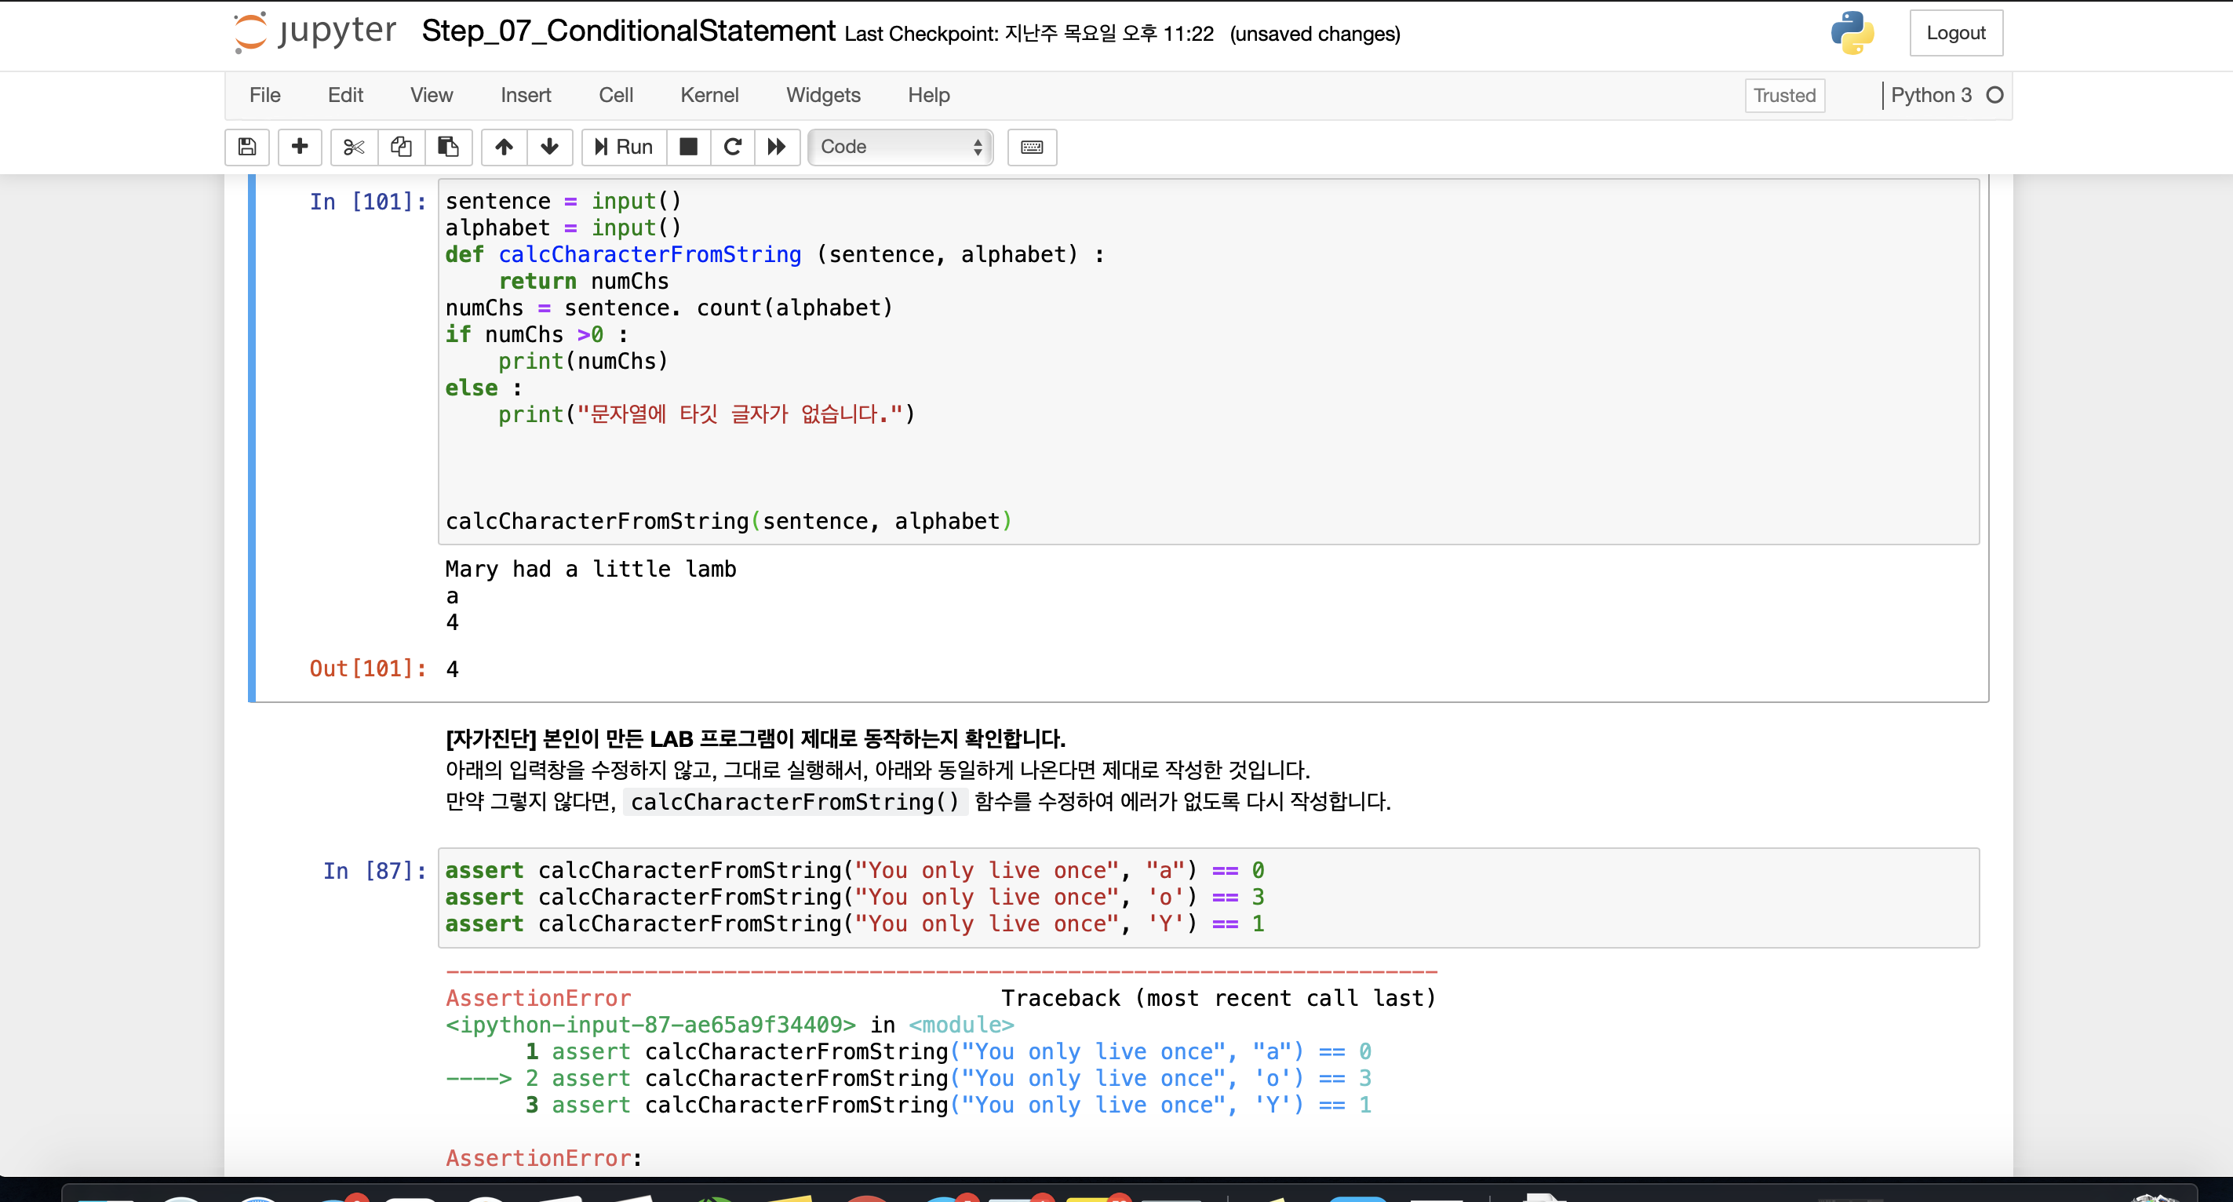Restart kernel and run all cells icon
This screenshot has width=2233, height=1202.
click(x=777, y=147)
